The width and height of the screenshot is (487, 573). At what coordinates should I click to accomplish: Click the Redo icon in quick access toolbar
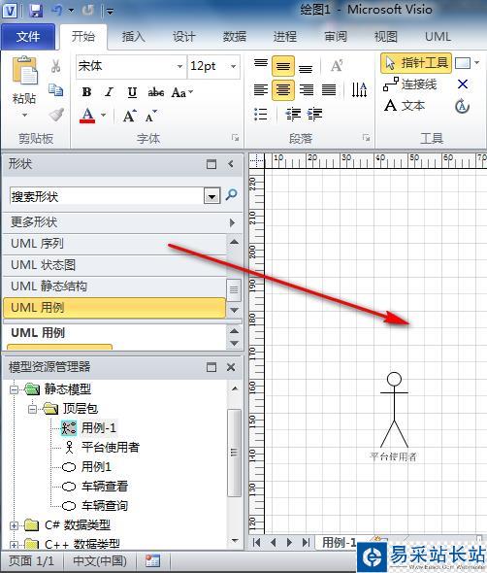(87, 11)
